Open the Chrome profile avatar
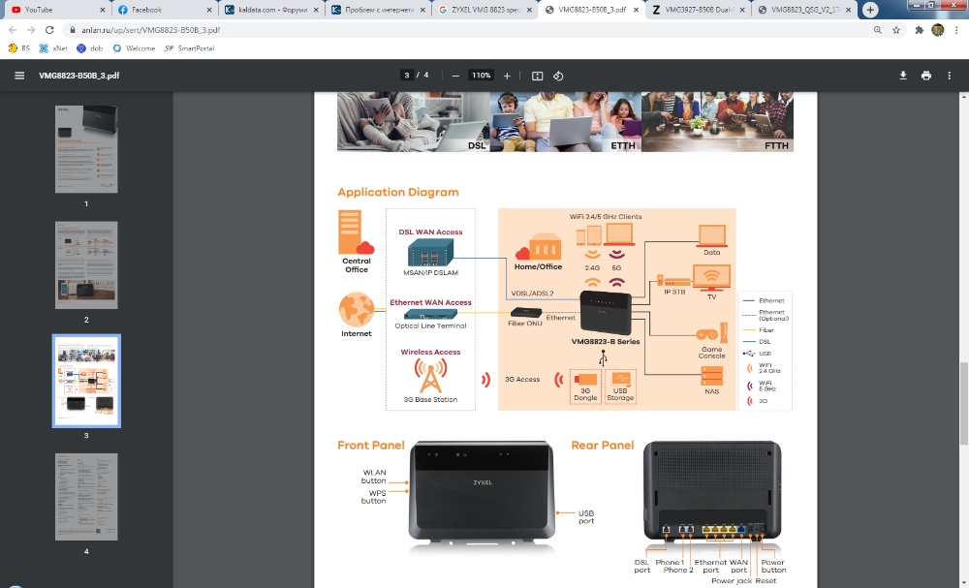969x588 pixels. (937, 30)
